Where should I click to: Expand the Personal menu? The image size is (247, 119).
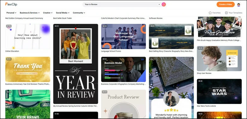click(x=11, y=13)
